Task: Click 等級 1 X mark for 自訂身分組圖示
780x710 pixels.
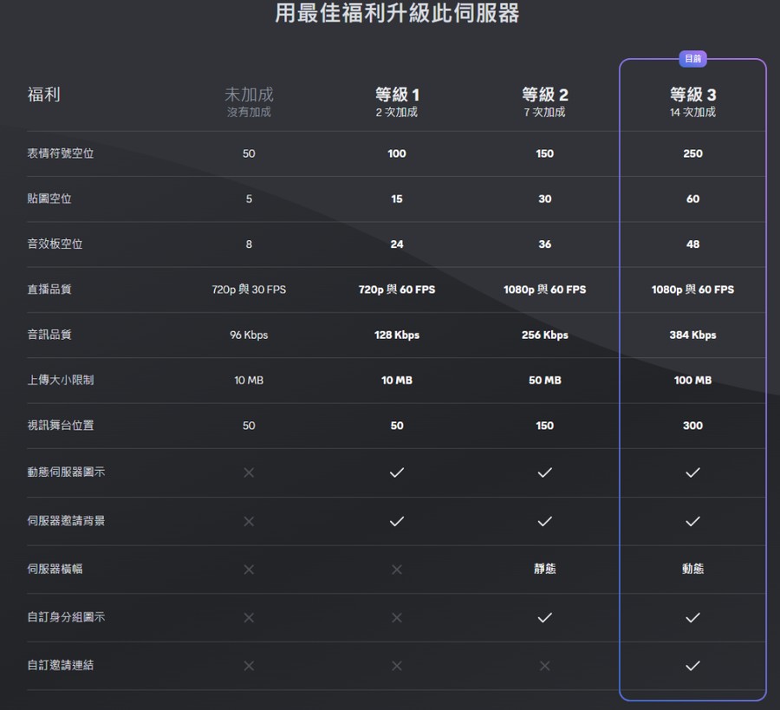Action: 396,617
